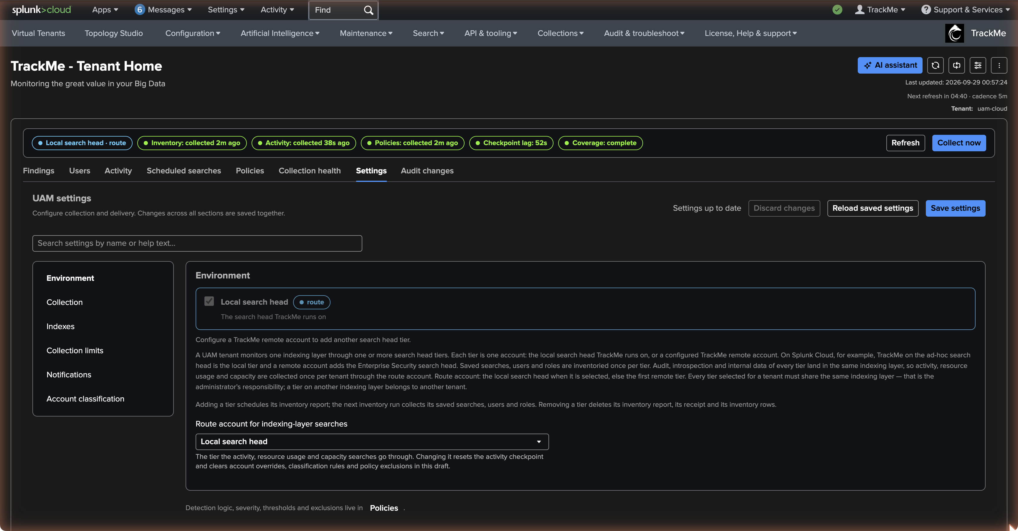Click the Save settings button

tap(955, 208)
